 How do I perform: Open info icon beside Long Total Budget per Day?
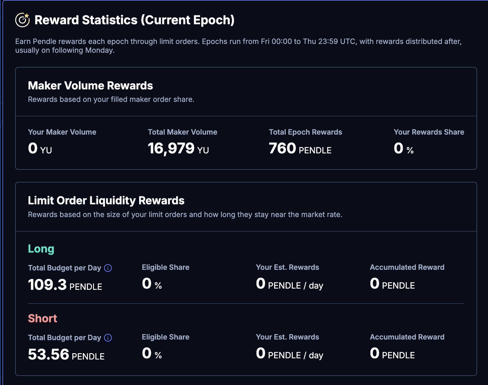[108, 268]
